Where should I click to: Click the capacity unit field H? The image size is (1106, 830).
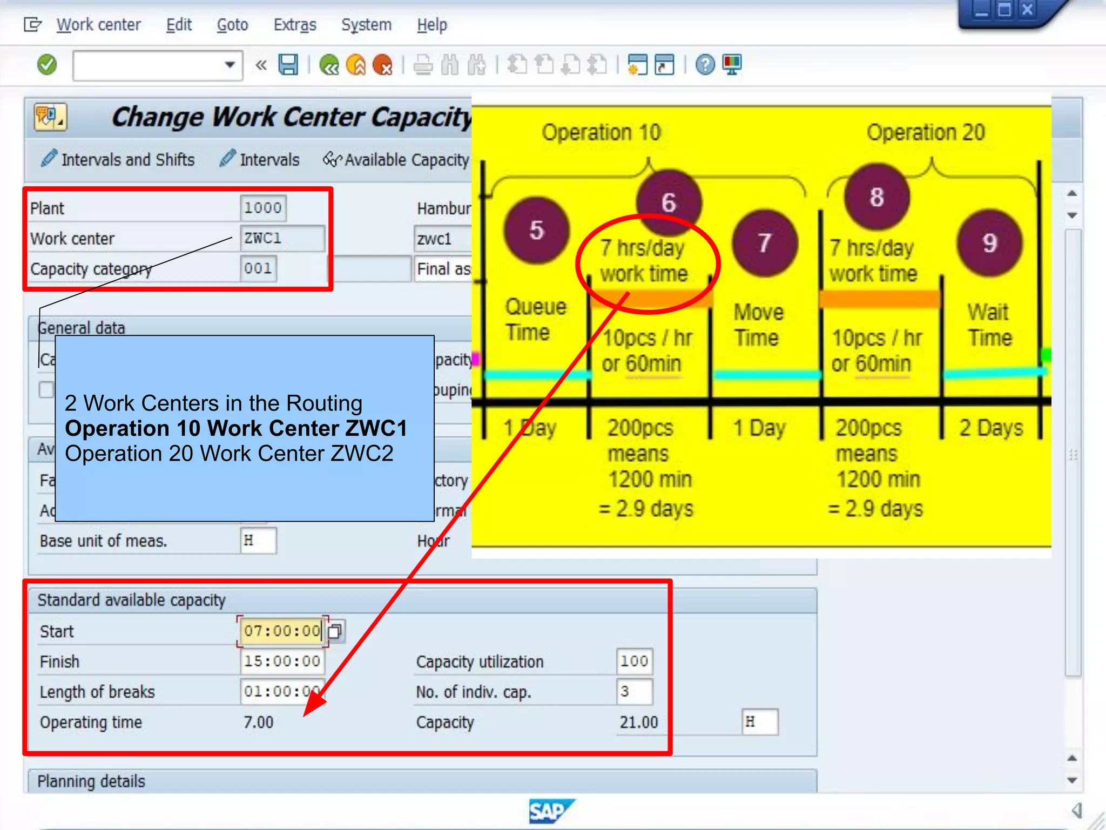tap(760, 722)
